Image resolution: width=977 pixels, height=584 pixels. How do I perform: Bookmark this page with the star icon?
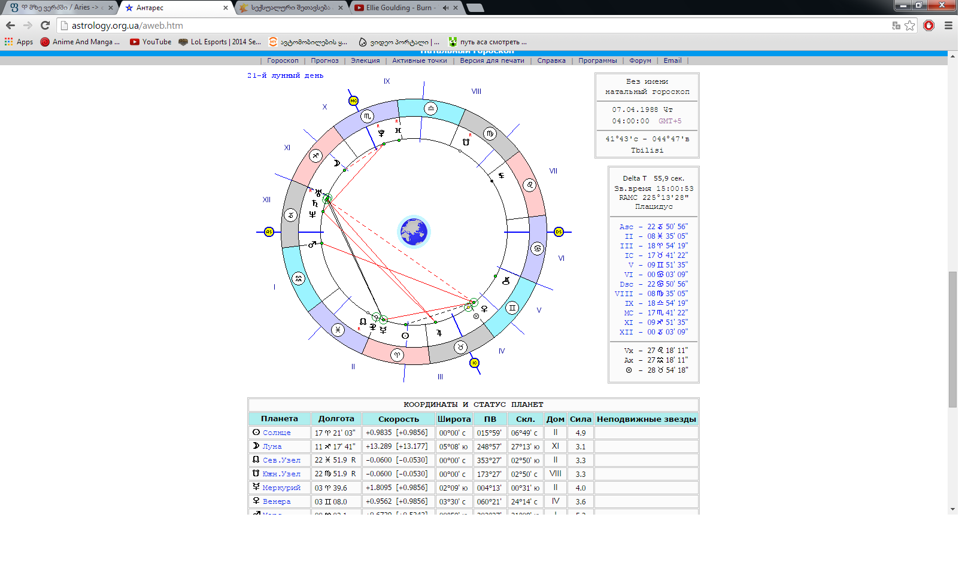pos(910,25)
